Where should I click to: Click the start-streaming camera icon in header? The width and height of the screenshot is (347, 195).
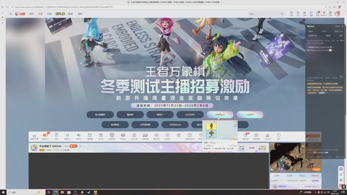click(x=311, y=14)
